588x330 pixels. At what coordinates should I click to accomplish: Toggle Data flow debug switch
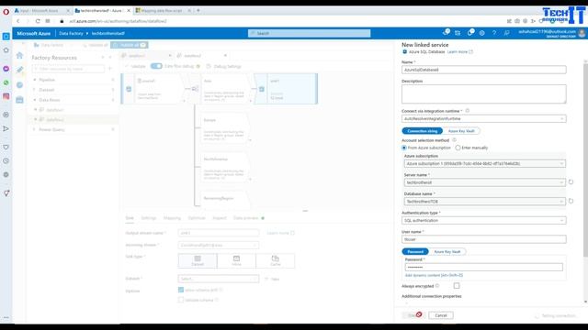156,66
